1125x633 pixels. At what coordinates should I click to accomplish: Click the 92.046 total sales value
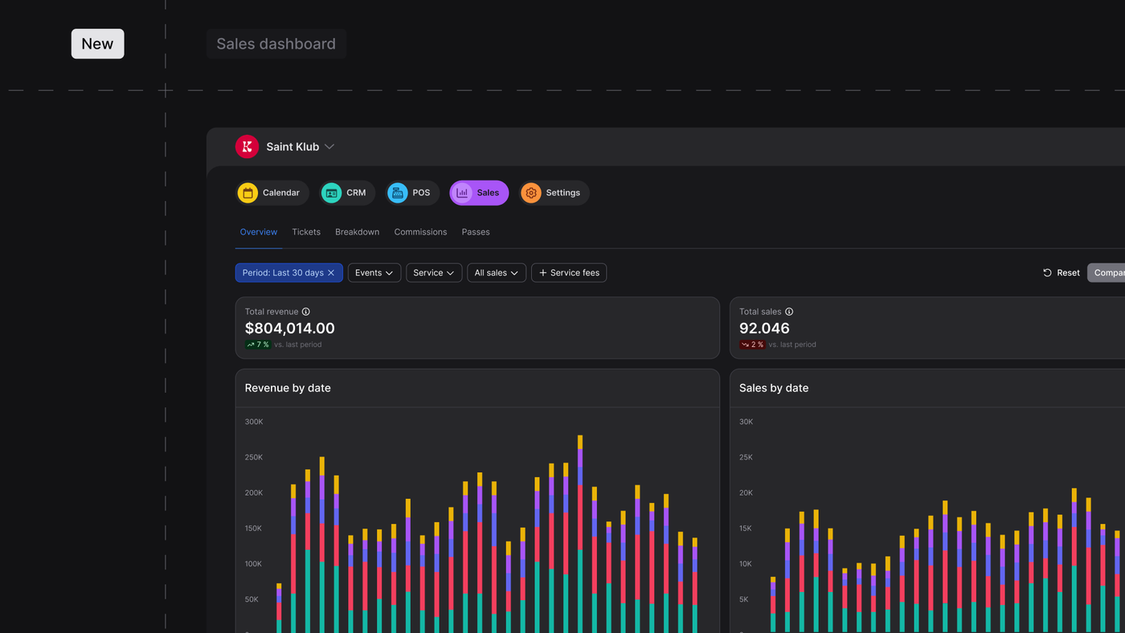click(764, 329)
